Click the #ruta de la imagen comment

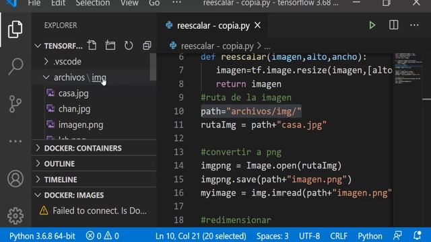(x=246, y=97)
